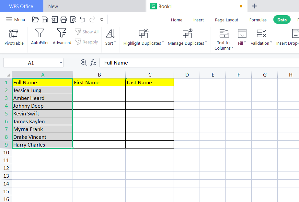Image resolution: width=299 pixels, height=202 pixels.
Task: Expand the Name Box dropdown arrow
Action: click(x=61, y=63)
